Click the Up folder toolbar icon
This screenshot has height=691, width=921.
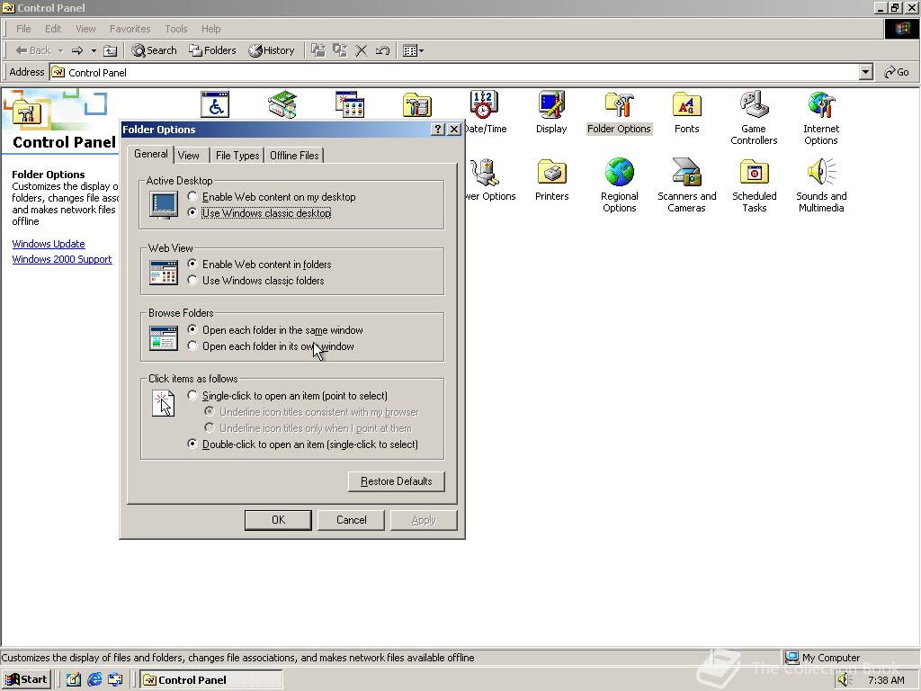[110, 50]
